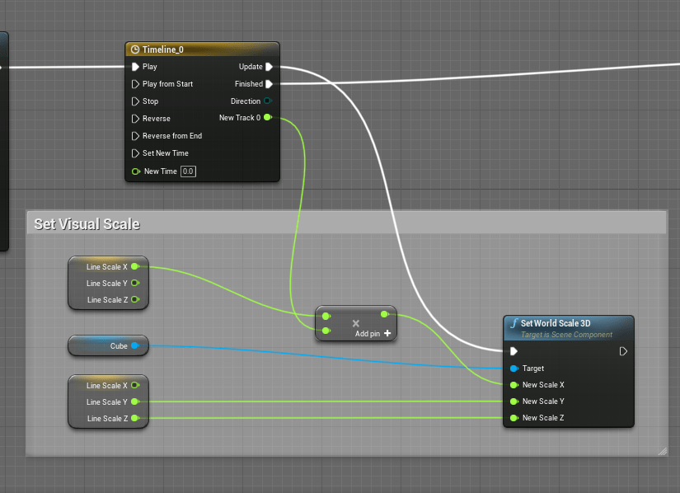Click the Play from Start input pin
This screenshot has height=493, width=680.
(136, 84)
